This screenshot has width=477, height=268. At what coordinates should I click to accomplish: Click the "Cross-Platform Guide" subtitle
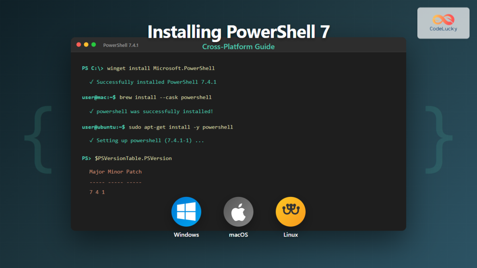pyautogui.click(x=238, y=47)
